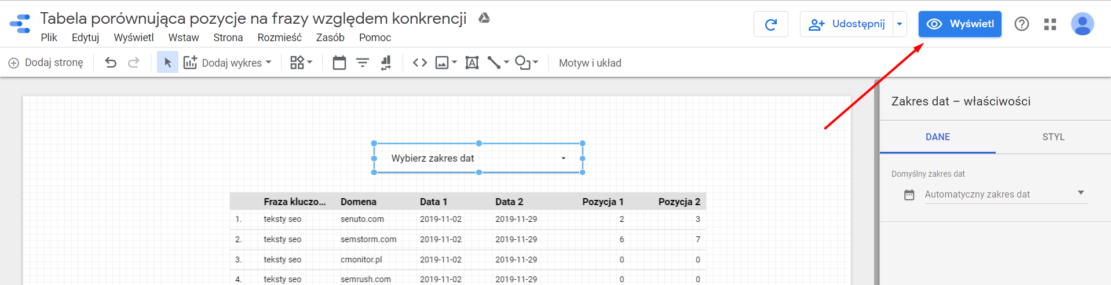
Task: Click the Redo arrow icon
Action: coord(134,63)
